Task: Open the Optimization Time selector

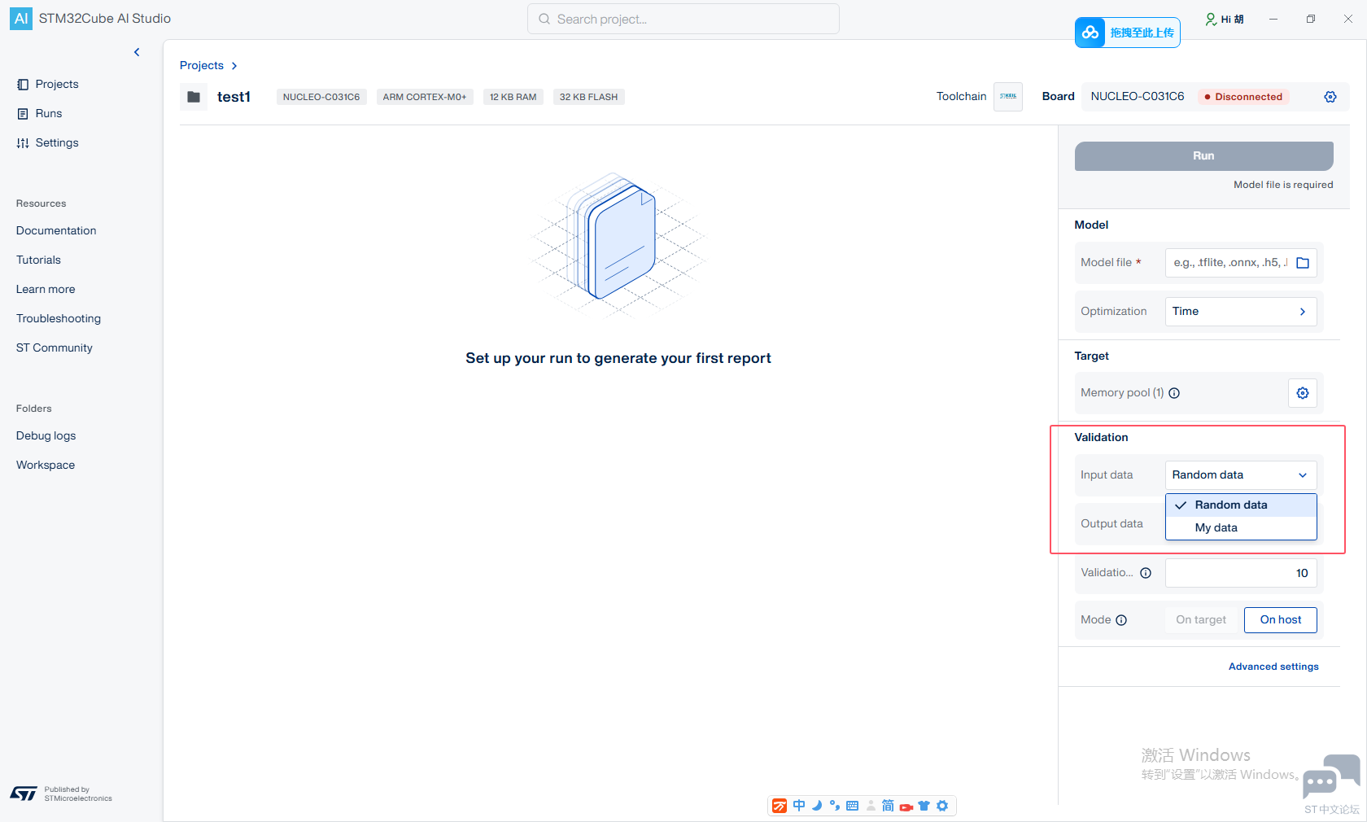Action: coord(1241,312)
